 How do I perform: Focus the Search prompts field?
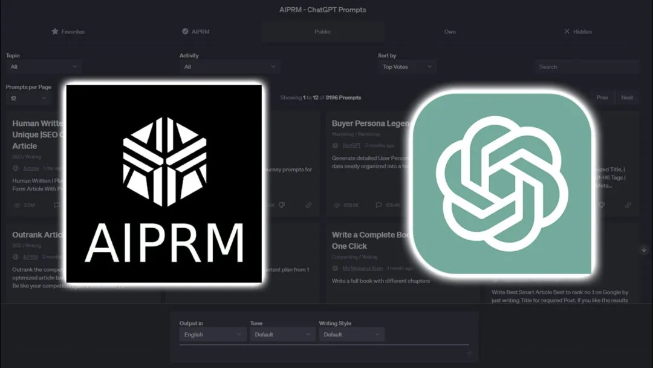pyautogui.click(x=586, y=67)
